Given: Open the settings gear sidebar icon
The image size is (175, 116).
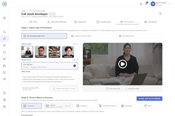Looking at the screenshot, I should [4, 106].
